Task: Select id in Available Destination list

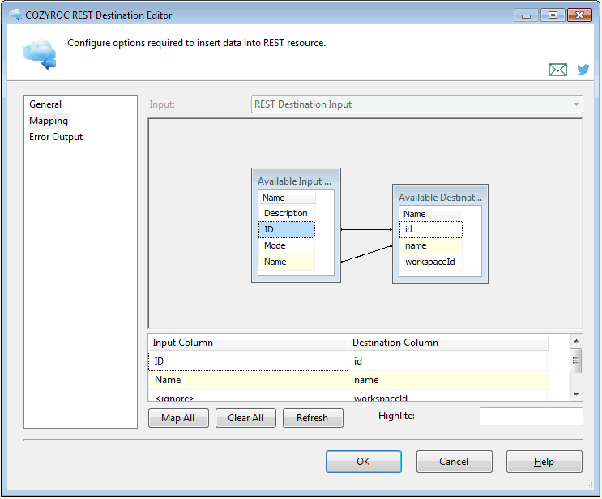Action: coord(431,229)
